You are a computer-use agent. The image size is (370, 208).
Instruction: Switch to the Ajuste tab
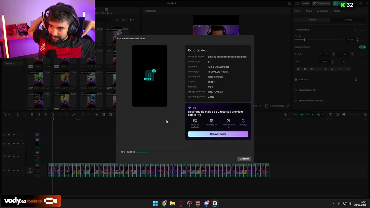coord(337,11)
